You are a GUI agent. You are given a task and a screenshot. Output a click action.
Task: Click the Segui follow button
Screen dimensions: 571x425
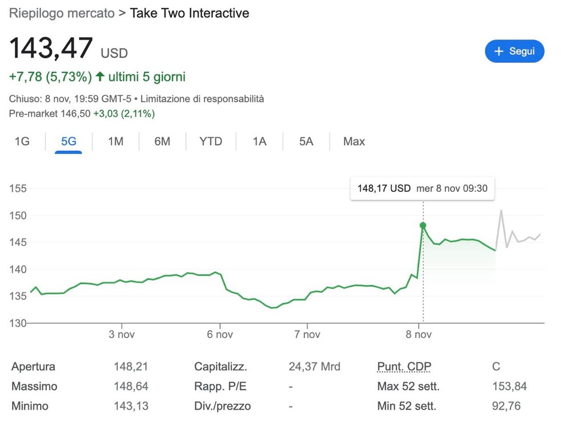[x=514, y=51]
